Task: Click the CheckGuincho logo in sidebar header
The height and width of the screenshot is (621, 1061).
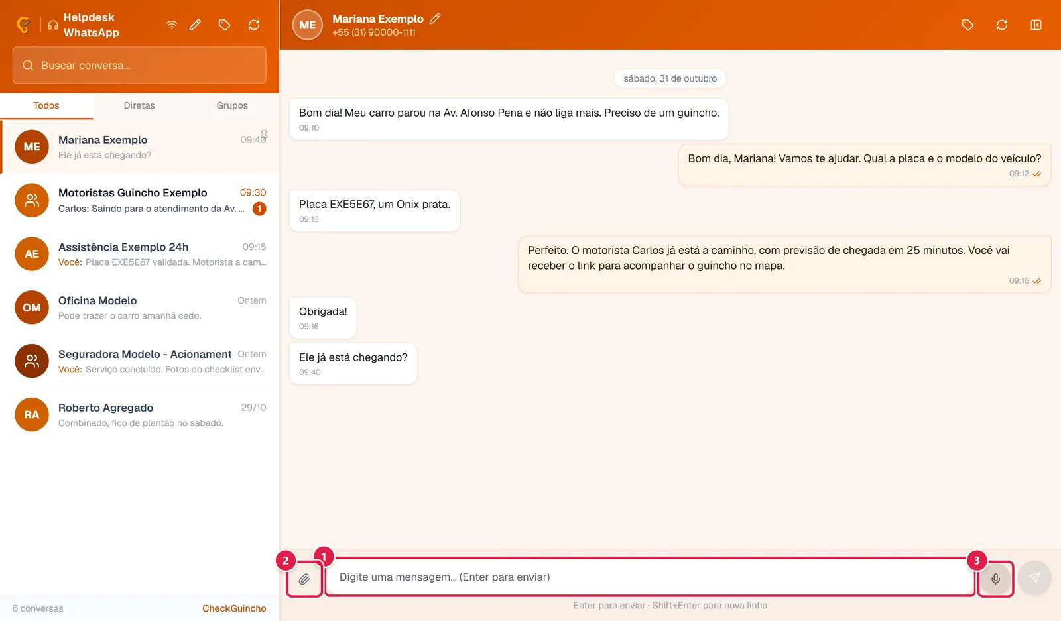Action: click(x=24, y=25)
